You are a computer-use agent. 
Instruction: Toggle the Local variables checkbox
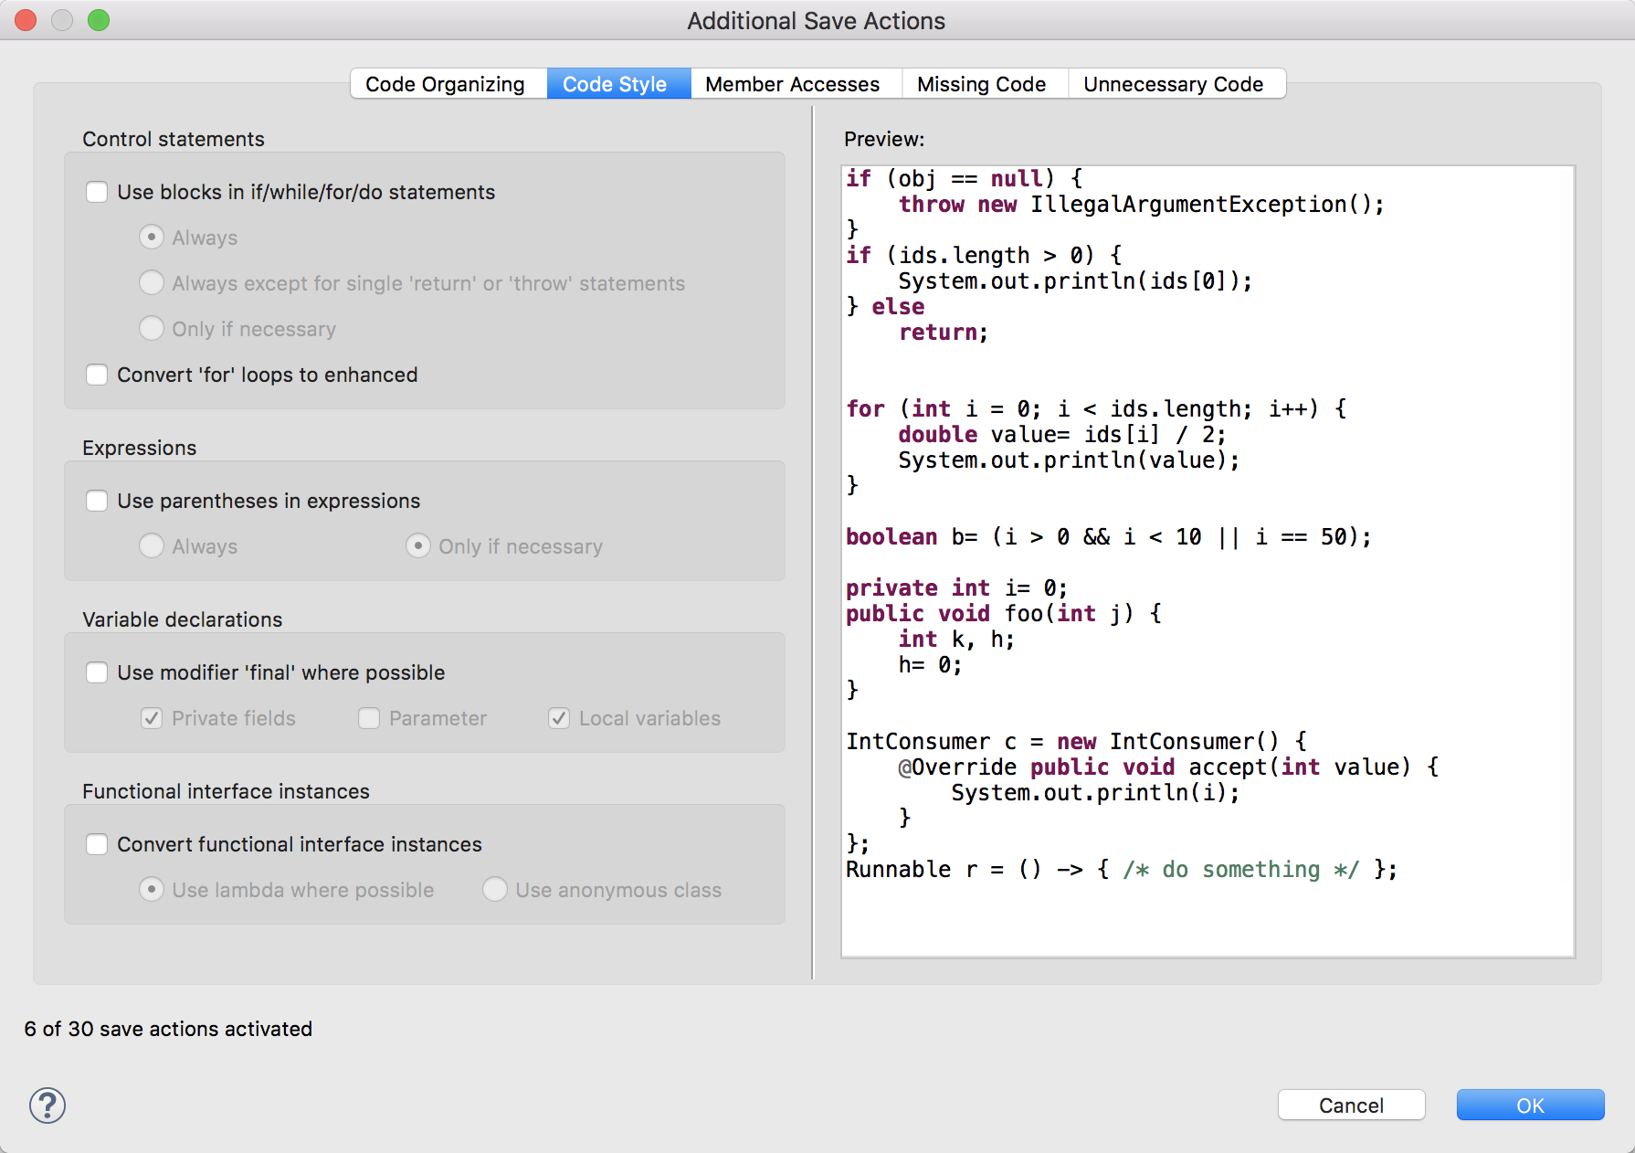click(x=559, y=719)
